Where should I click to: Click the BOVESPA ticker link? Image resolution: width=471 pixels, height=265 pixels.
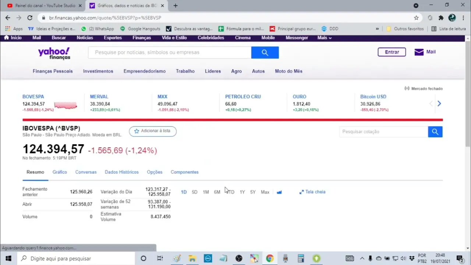click(33, 96)
